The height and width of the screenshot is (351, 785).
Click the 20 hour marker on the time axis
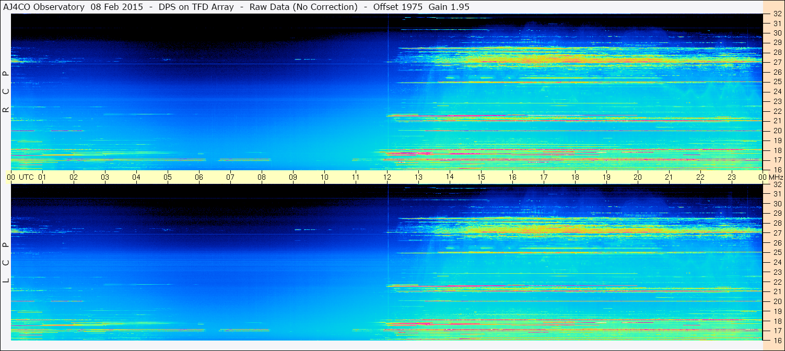(x=638, y=177)
